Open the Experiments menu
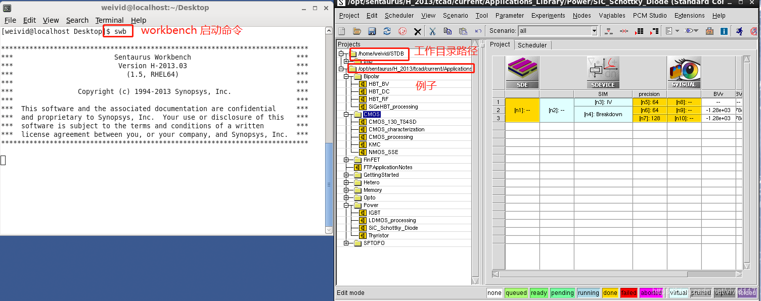 point(548,16)
